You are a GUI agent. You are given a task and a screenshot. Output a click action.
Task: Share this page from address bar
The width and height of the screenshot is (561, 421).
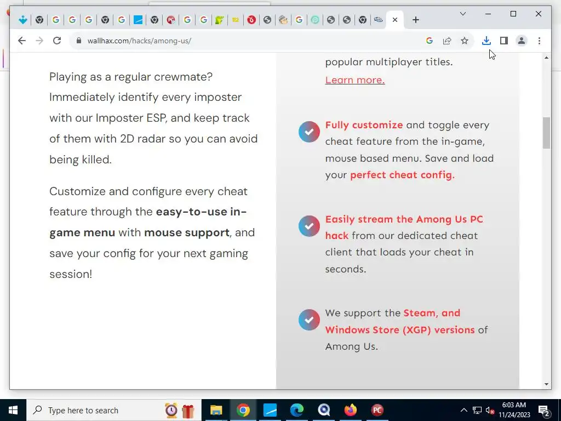point(447,41)
